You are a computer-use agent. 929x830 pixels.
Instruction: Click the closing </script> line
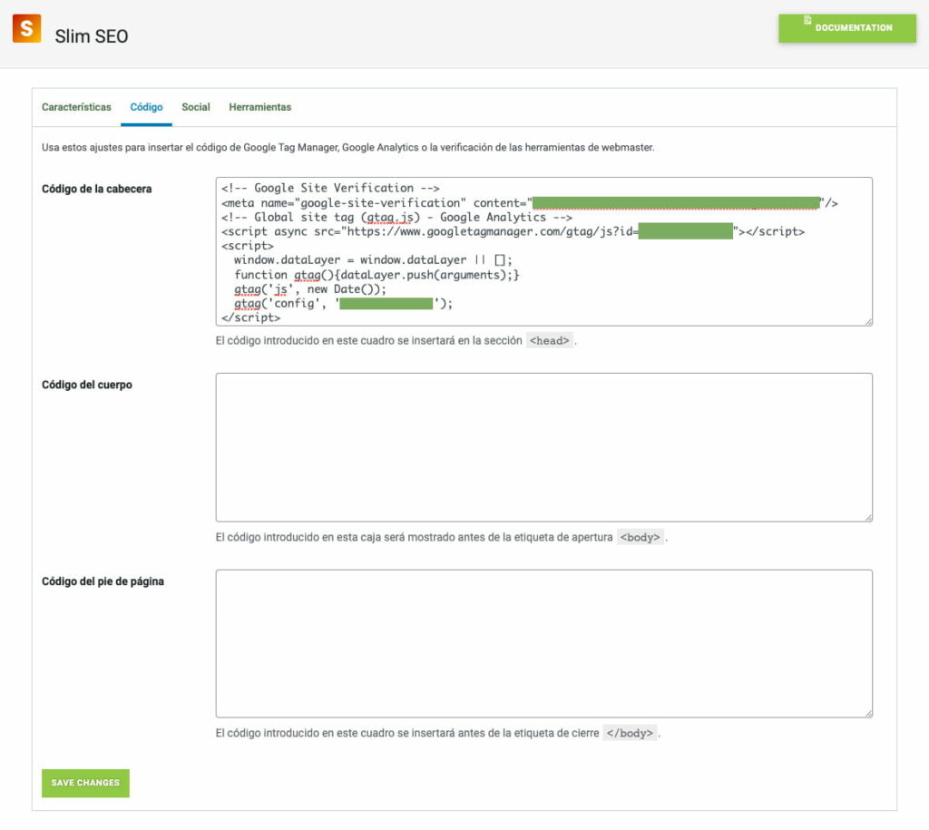click(250, 317)
